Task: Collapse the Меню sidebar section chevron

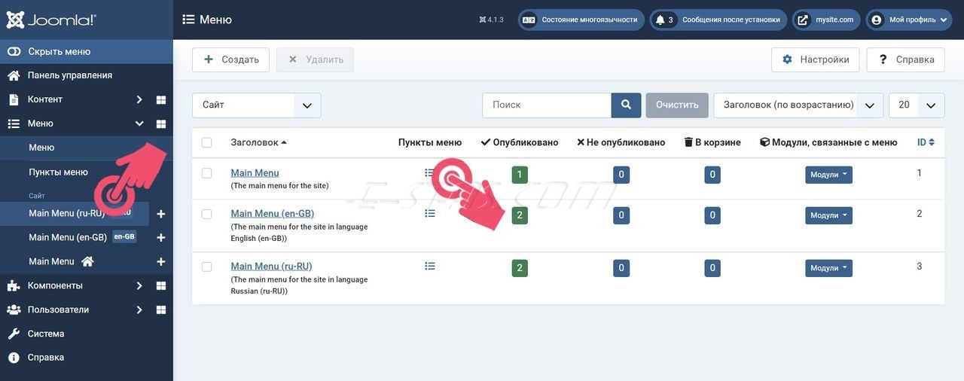Action: [x=139, y=123]
